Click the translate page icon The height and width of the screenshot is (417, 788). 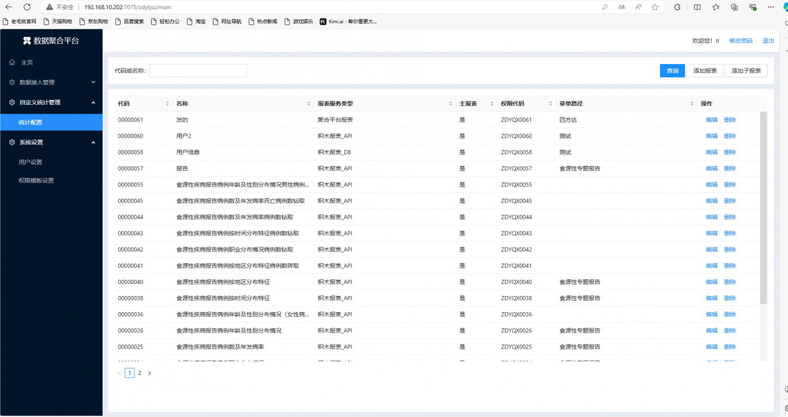coord(622,7)
